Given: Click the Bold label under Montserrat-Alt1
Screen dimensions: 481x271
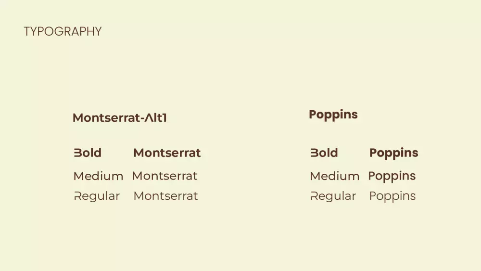Looking at the screenshot, I should coord(88,153).
